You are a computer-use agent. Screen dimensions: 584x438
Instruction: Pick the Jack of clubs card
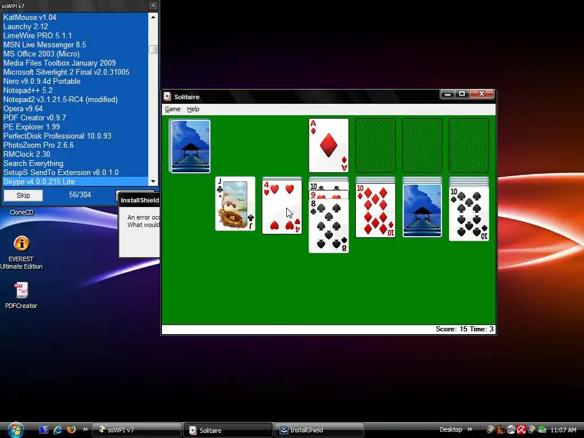coord(236,204)
